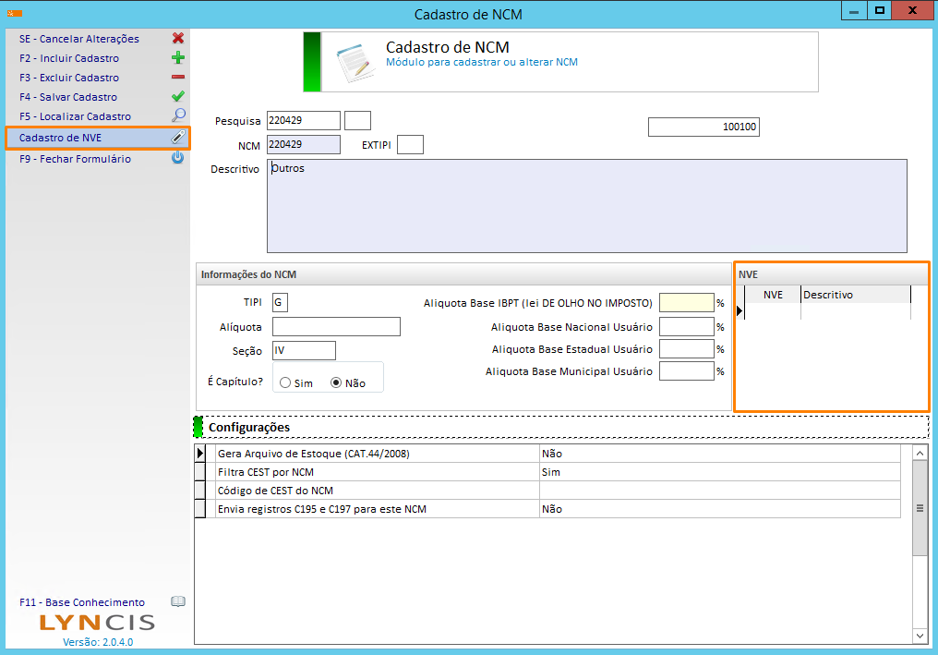Click the Pesquisa input field

(x=303, y=120)
